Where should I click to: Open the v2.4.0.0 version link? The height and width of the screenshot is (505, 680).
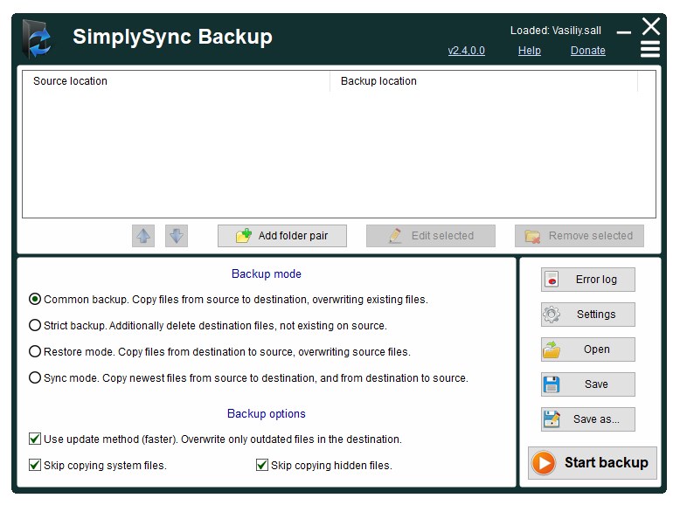[x=466, y=51]
